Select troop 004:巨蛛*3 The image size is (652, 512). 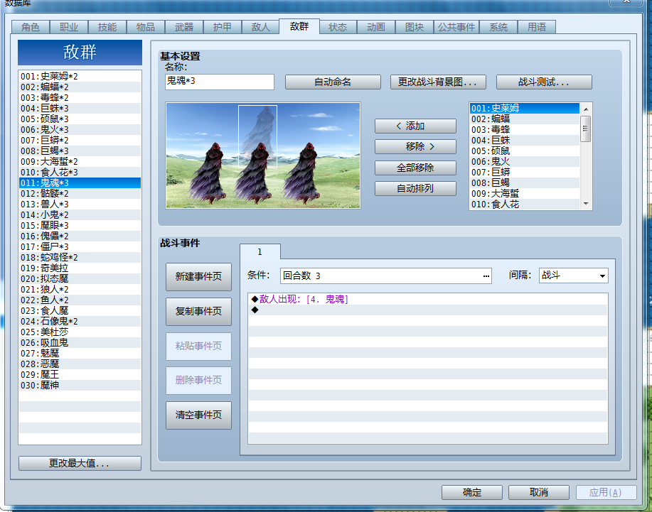pos(80,109)
